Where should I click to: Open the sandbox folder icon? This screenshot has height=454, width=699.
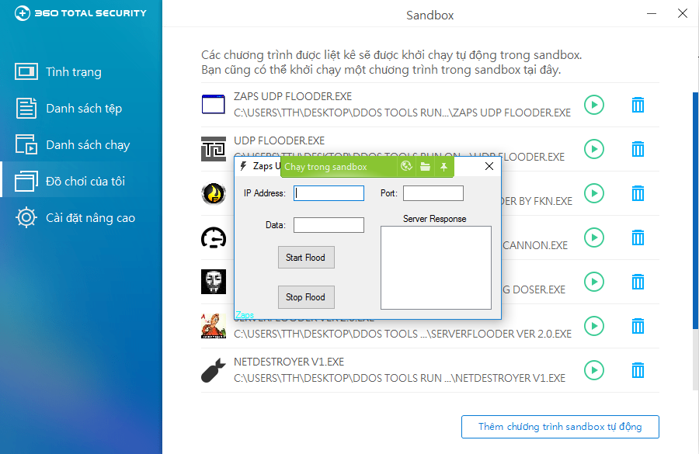(426, 167)
